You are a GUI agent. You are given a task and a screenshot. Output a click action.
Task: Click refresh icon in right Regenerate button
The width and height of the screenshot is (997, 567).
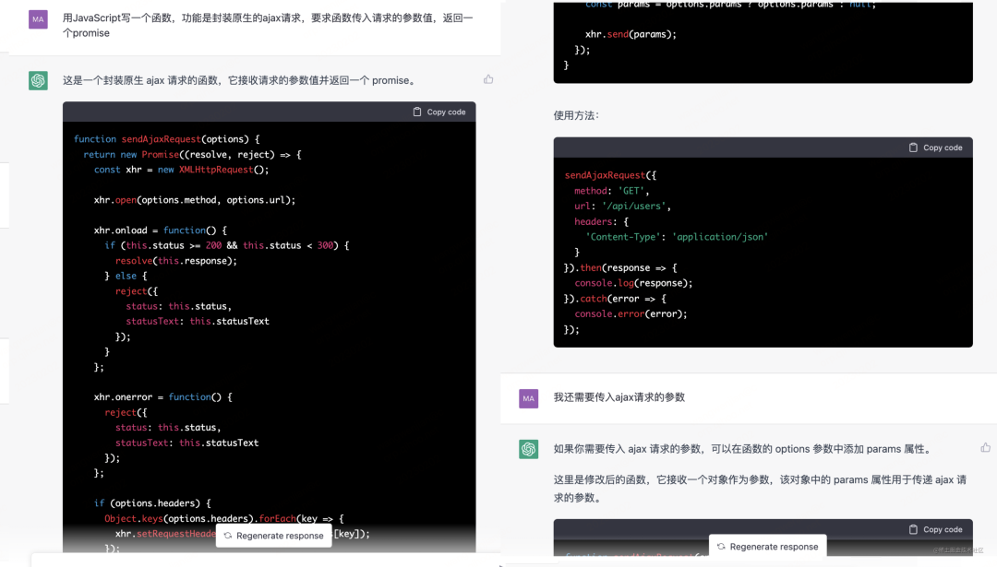point(721,546)
